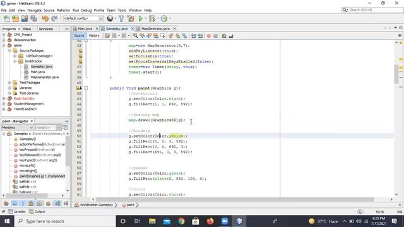
Task: Toggle Rectangular Selection icon in editor toolbar
Action: pyautogui.click(x=163, y=36)
